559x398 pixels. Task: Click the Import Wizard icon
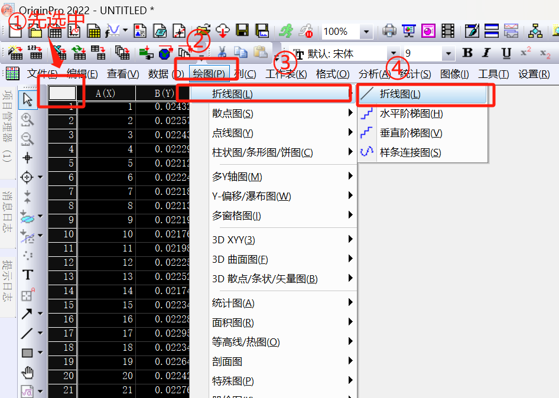click(x=15, y=53)
